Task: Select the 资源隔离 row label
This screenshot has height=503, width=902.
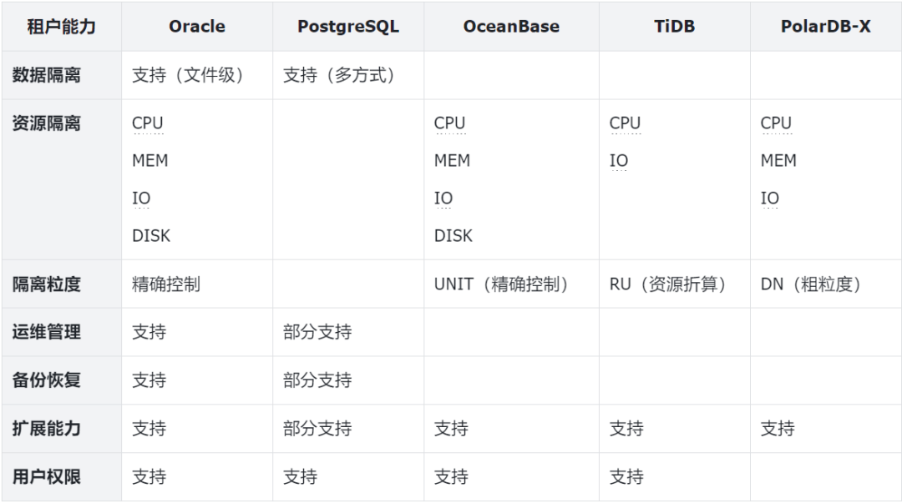Action: point(47,123)
